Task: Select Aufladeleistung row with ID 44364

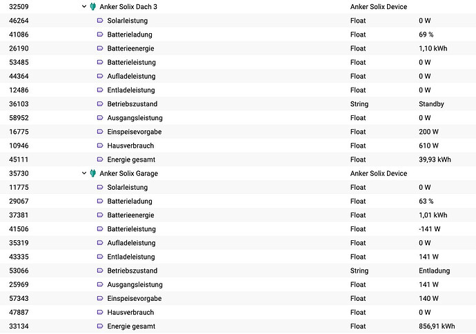Action: coord(238,76)
